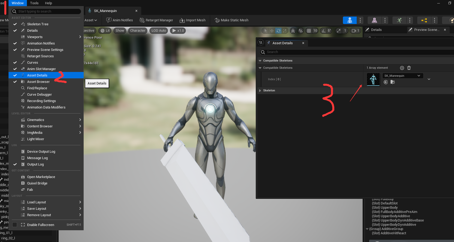The width and height of the screenshot is (454, 242).
Task: Switch to Skeleton editor mode
Action: (x=350, y=20)
